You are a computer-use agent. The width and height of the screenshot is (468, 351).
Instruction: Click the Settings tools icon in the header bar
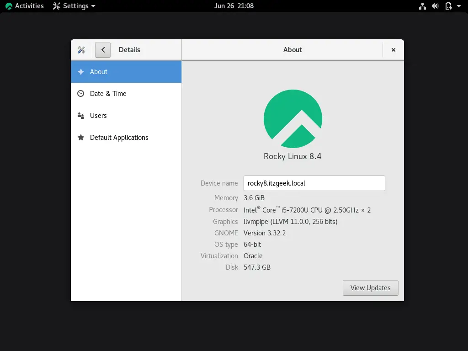(x=81, y=50)
